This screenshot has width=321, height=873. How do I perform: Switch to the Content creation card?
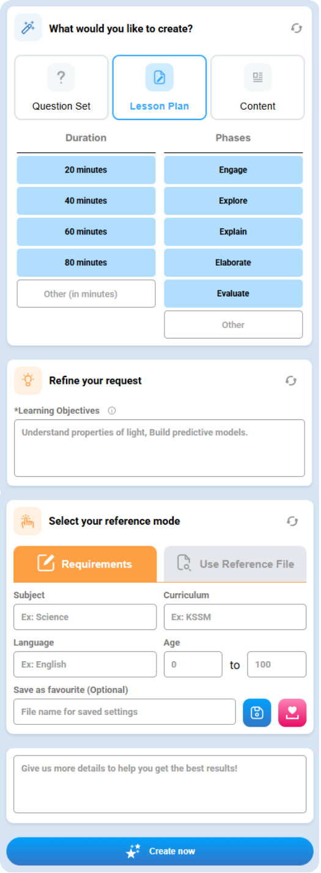click(257, 88)
